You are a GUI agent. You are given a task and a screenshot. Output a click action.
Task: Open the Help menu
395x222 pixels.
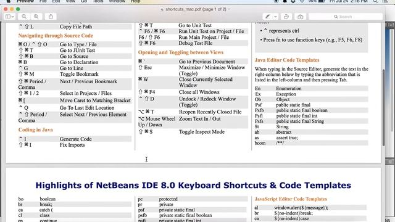(x=136, y=1)
